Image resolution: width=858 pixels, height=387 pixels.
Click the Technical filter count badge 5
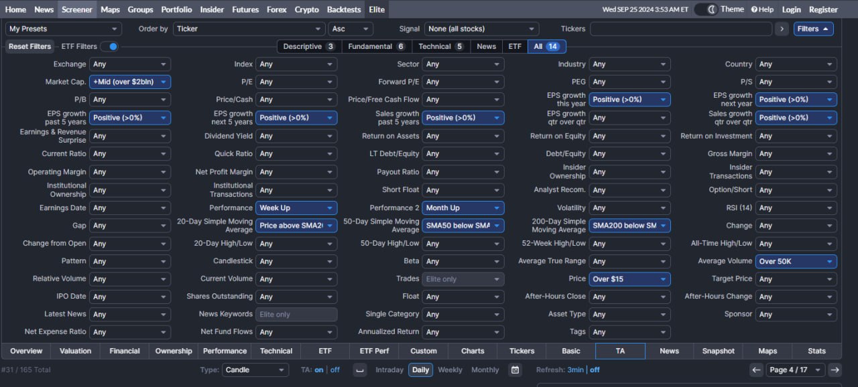pyautogui.click(x=459, y=46)
